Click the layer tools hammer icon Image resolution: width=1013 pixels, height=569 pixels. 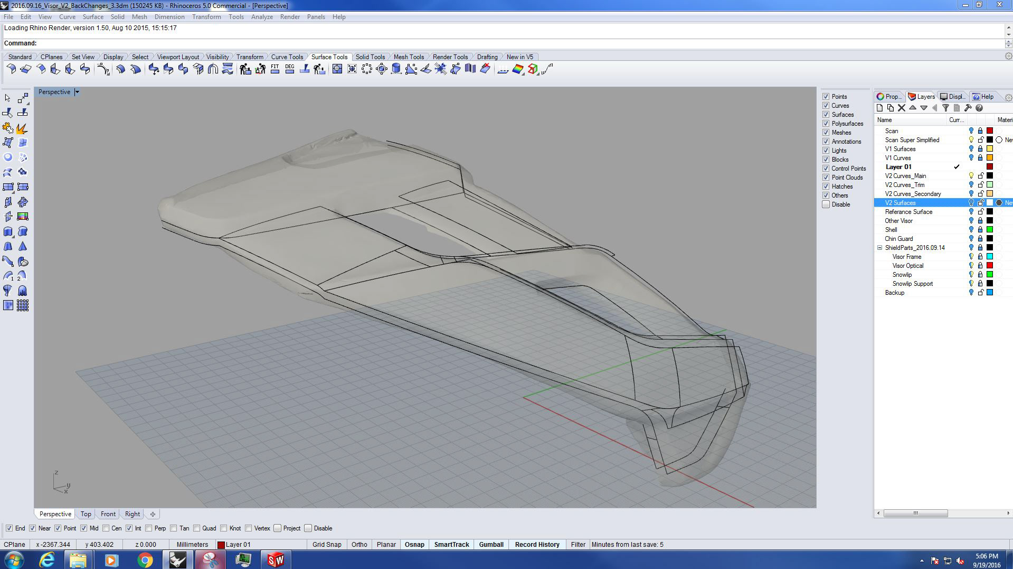click(968, 108)
